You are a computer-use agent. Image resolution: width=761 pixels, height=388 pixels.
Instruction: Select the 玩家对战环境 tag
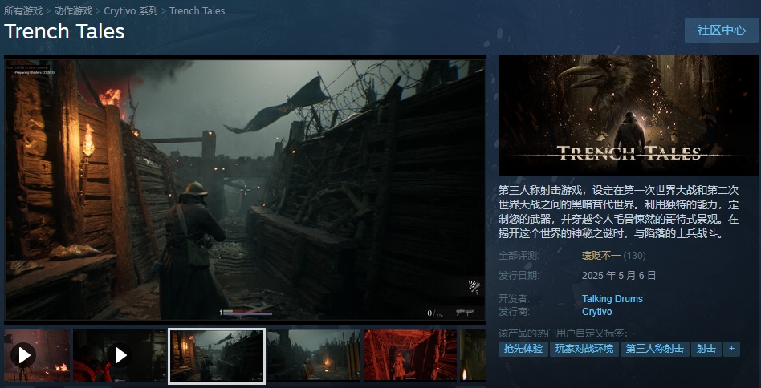coord(584,349)
